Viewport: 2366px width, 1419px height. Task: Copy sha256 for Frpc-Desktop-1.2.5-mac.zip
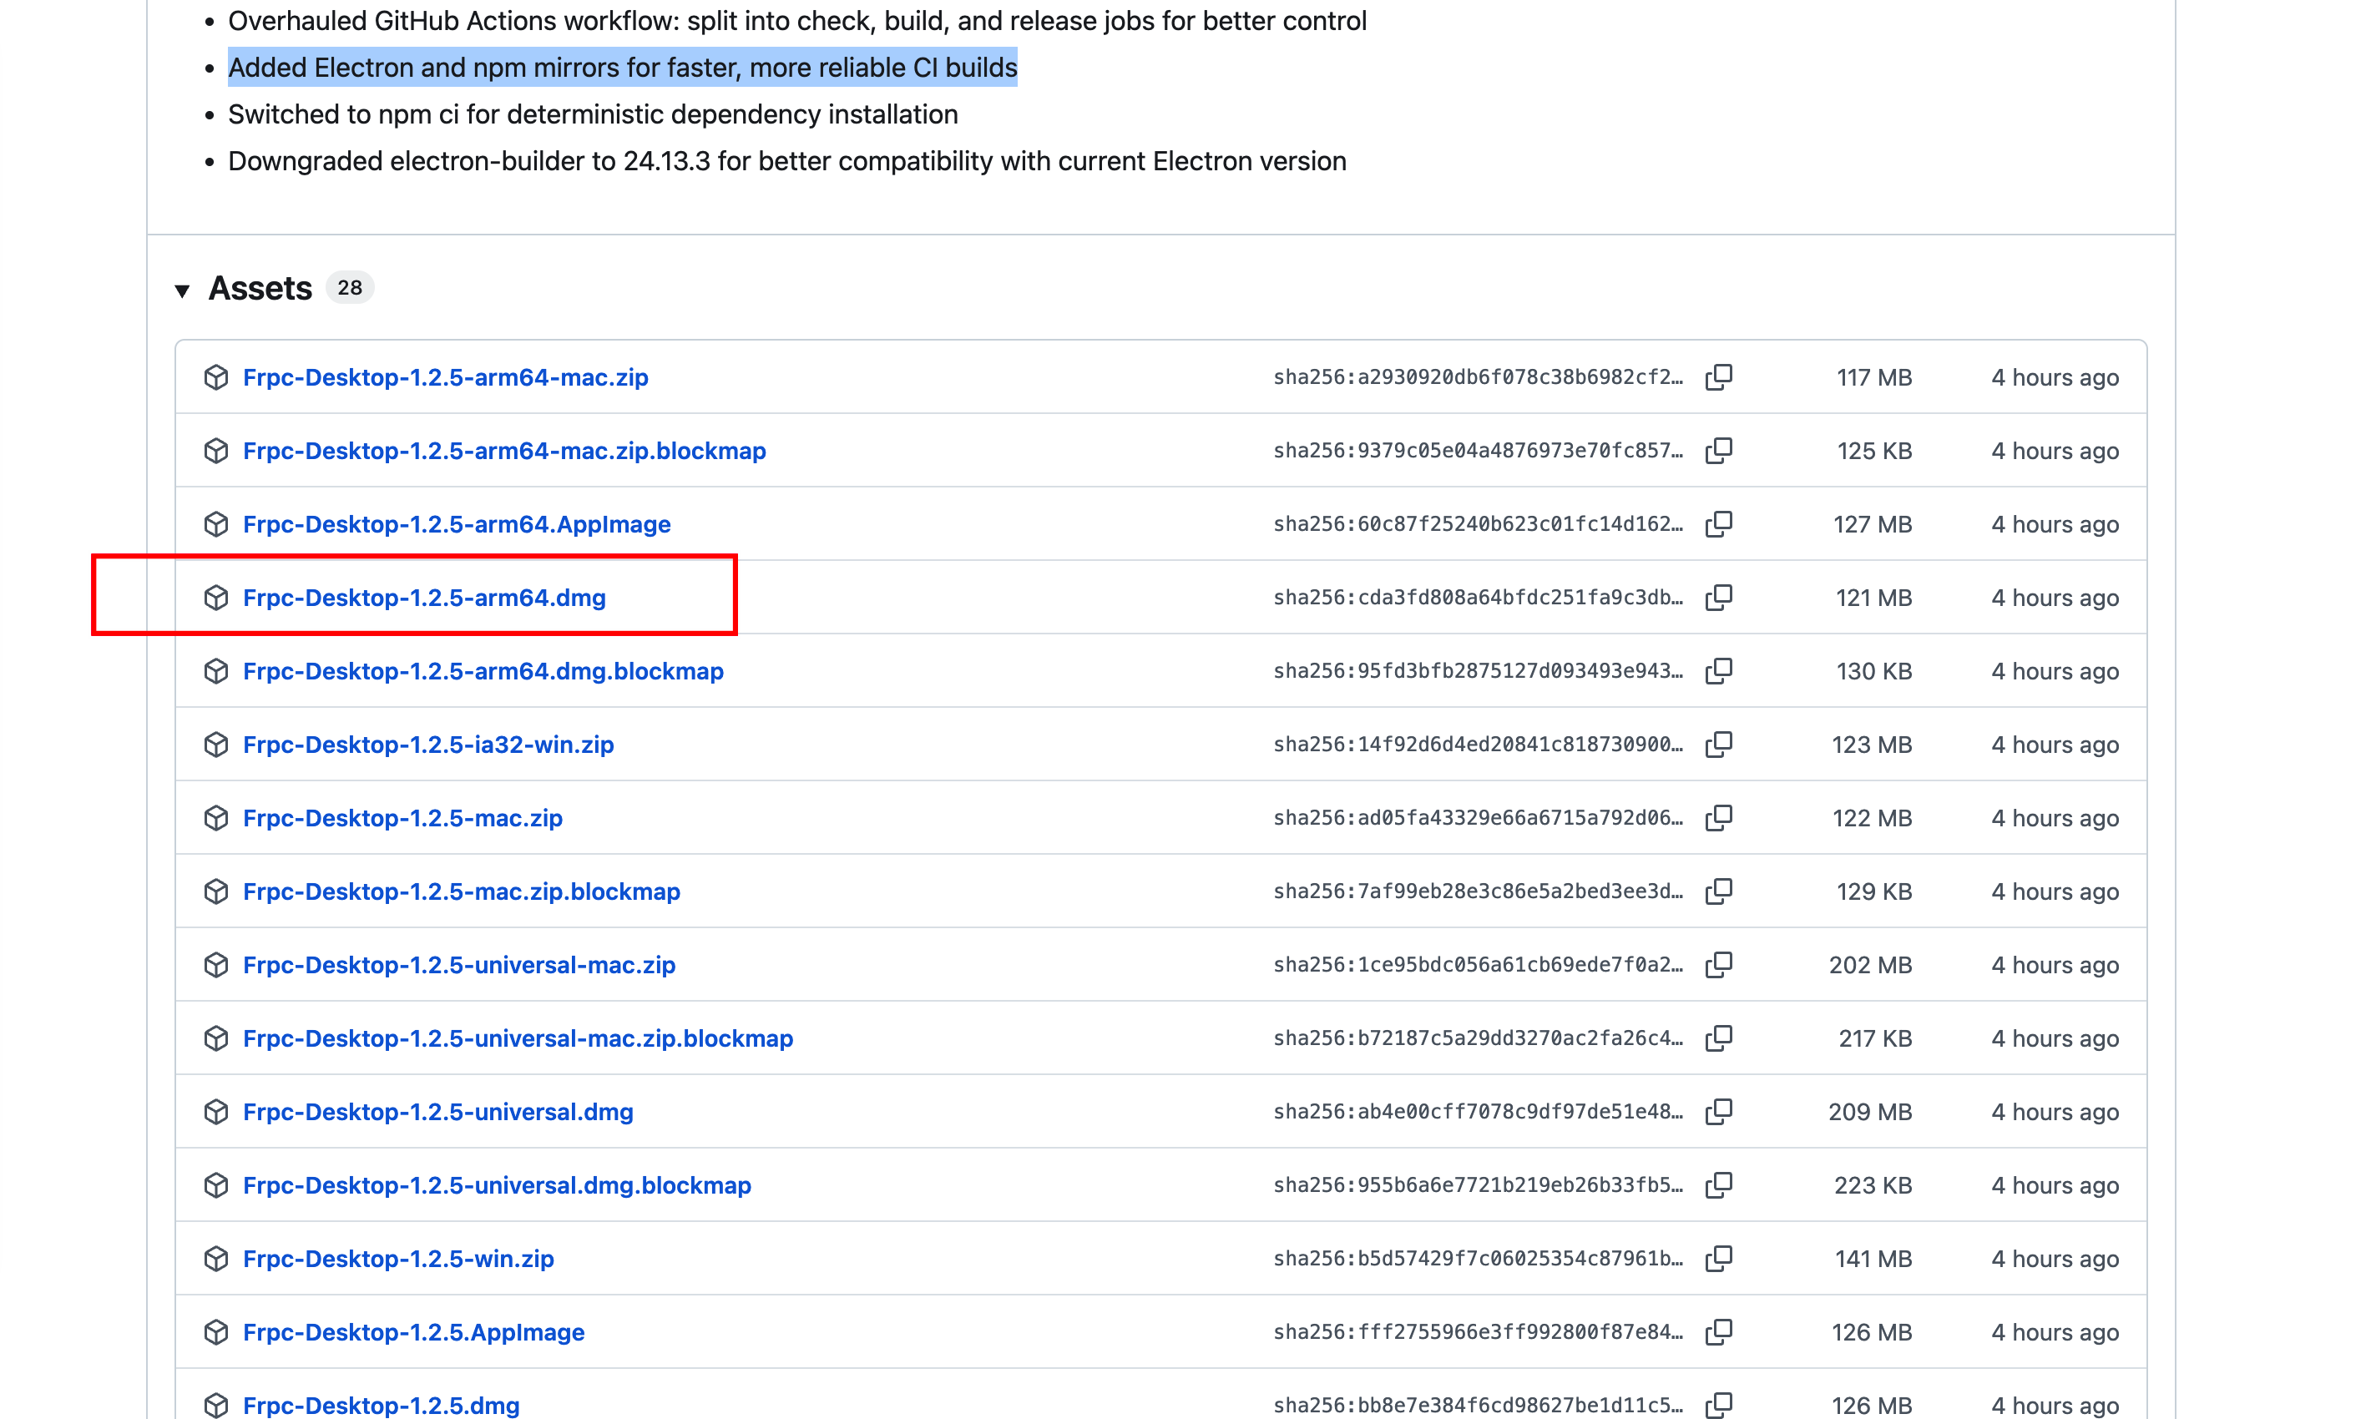1718,819
